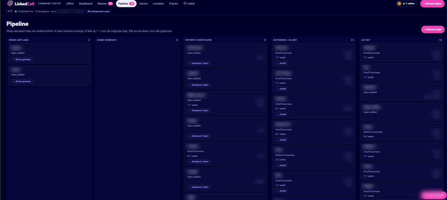Click the green online status dot

click(404, 4)
